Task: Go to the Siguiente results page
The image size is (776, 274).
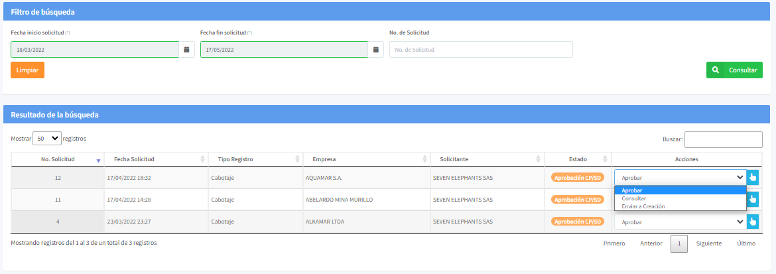Action: (x=708, y=243)
